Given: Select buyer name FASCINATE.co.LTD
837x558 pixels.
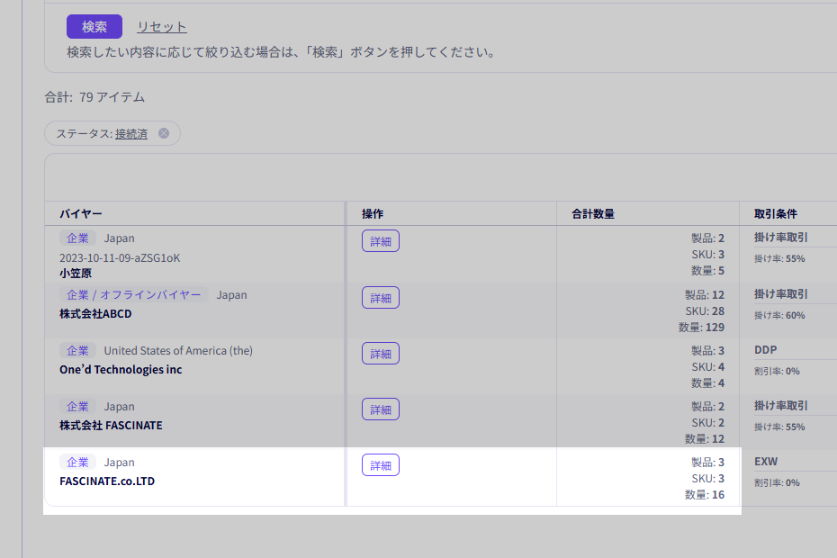Looking at the screenshot, I should tap(107, 481).
